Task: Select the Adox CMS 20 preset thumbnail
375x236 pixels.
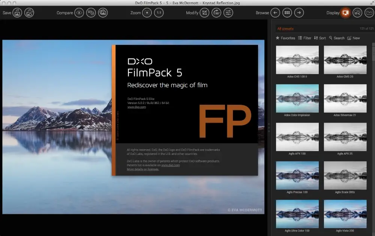Action: 345,60
